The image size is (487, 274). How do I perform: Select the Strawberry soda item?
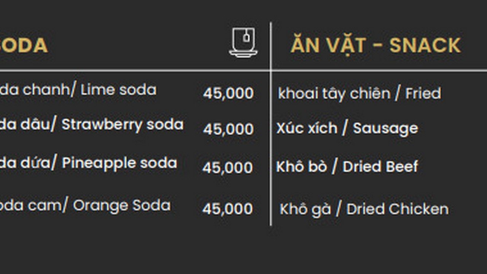pyautogui.click(x=91, y=125)
